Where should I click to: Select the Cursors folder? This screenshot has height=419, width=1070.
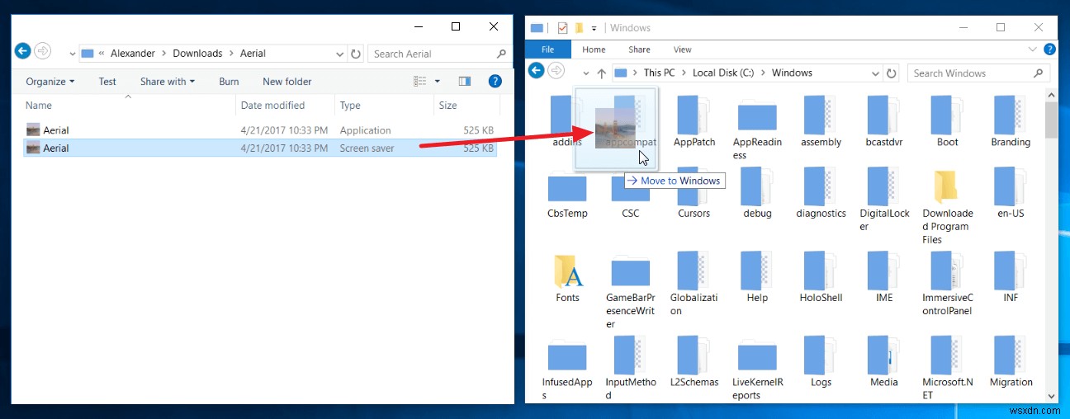(x=694, y=193)
